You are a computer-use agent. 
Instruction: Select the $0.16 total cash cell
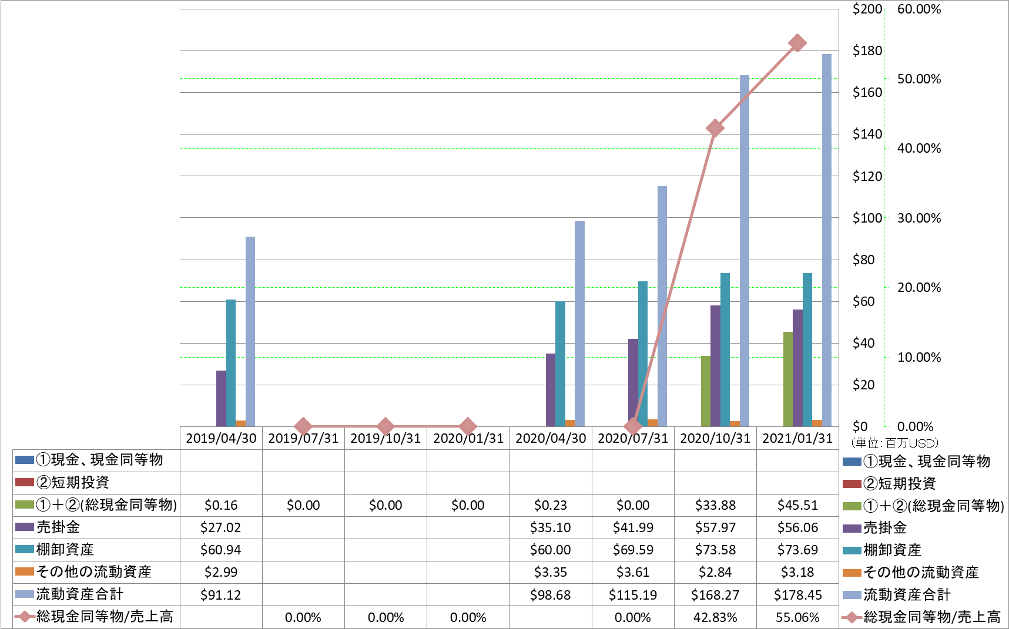(x=221, y=505)
